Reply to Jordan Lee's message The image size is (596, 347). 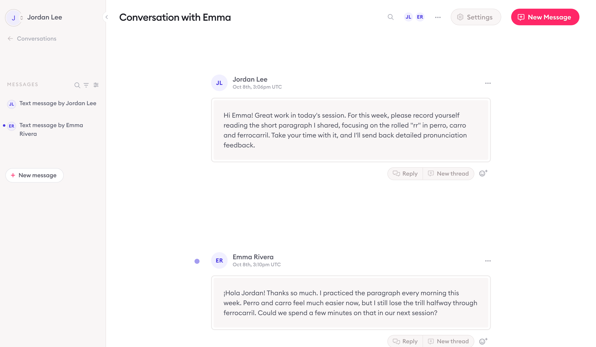tap(405, 174)
